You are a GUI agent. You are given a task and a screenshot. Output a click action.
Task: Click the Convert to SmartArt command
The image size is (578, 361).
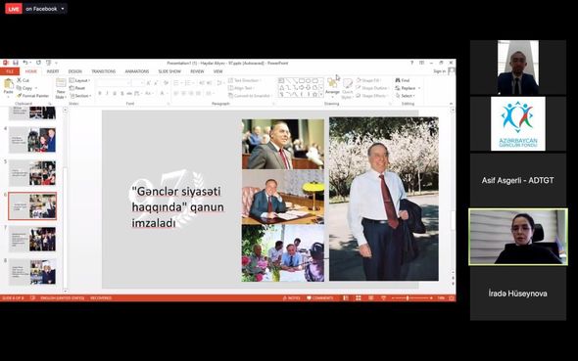(249, 96)
